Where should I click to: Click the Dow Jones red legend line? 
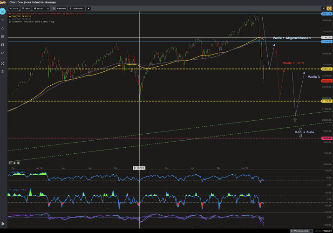tap(47, 14)
